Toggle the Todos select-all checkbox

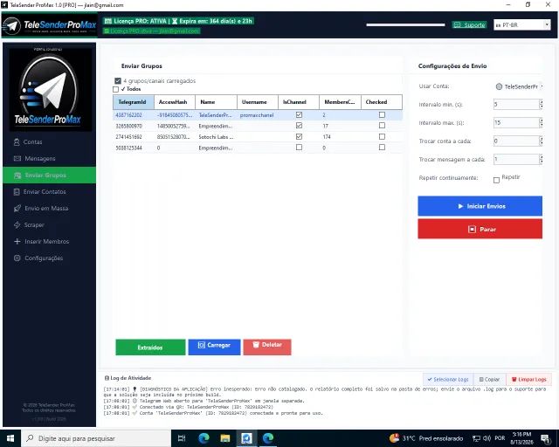[x=115, y=89]
